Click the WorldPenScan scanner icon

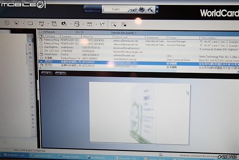tap(142, 10)
